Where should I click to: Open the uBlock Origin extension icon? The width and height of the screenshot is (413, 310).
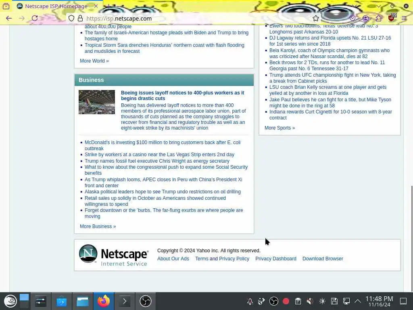[391, 18]
